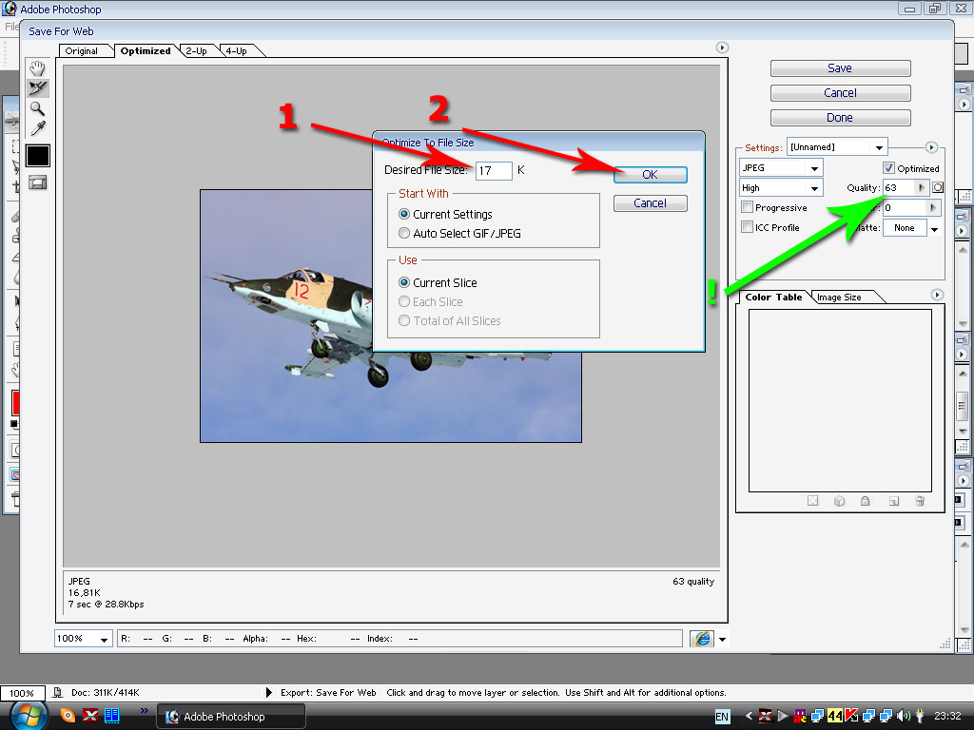Pick the Zoom magnifier tool

(38, 108)
